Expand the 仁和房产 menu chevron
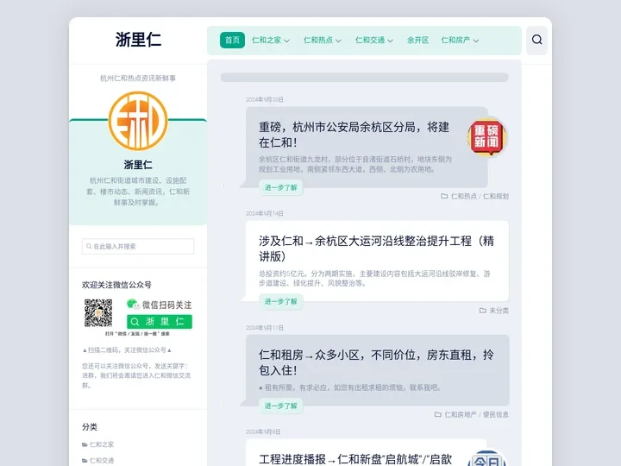This screenshot has width=621, height=466. [476, 41]
